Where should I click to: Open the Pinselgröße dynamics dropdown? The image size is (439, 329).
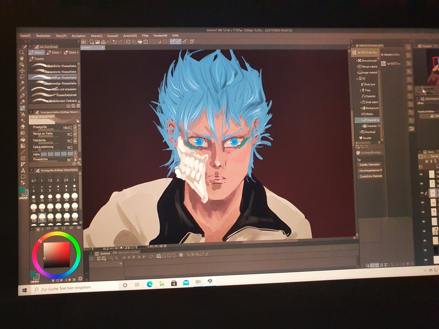(75, 127)
